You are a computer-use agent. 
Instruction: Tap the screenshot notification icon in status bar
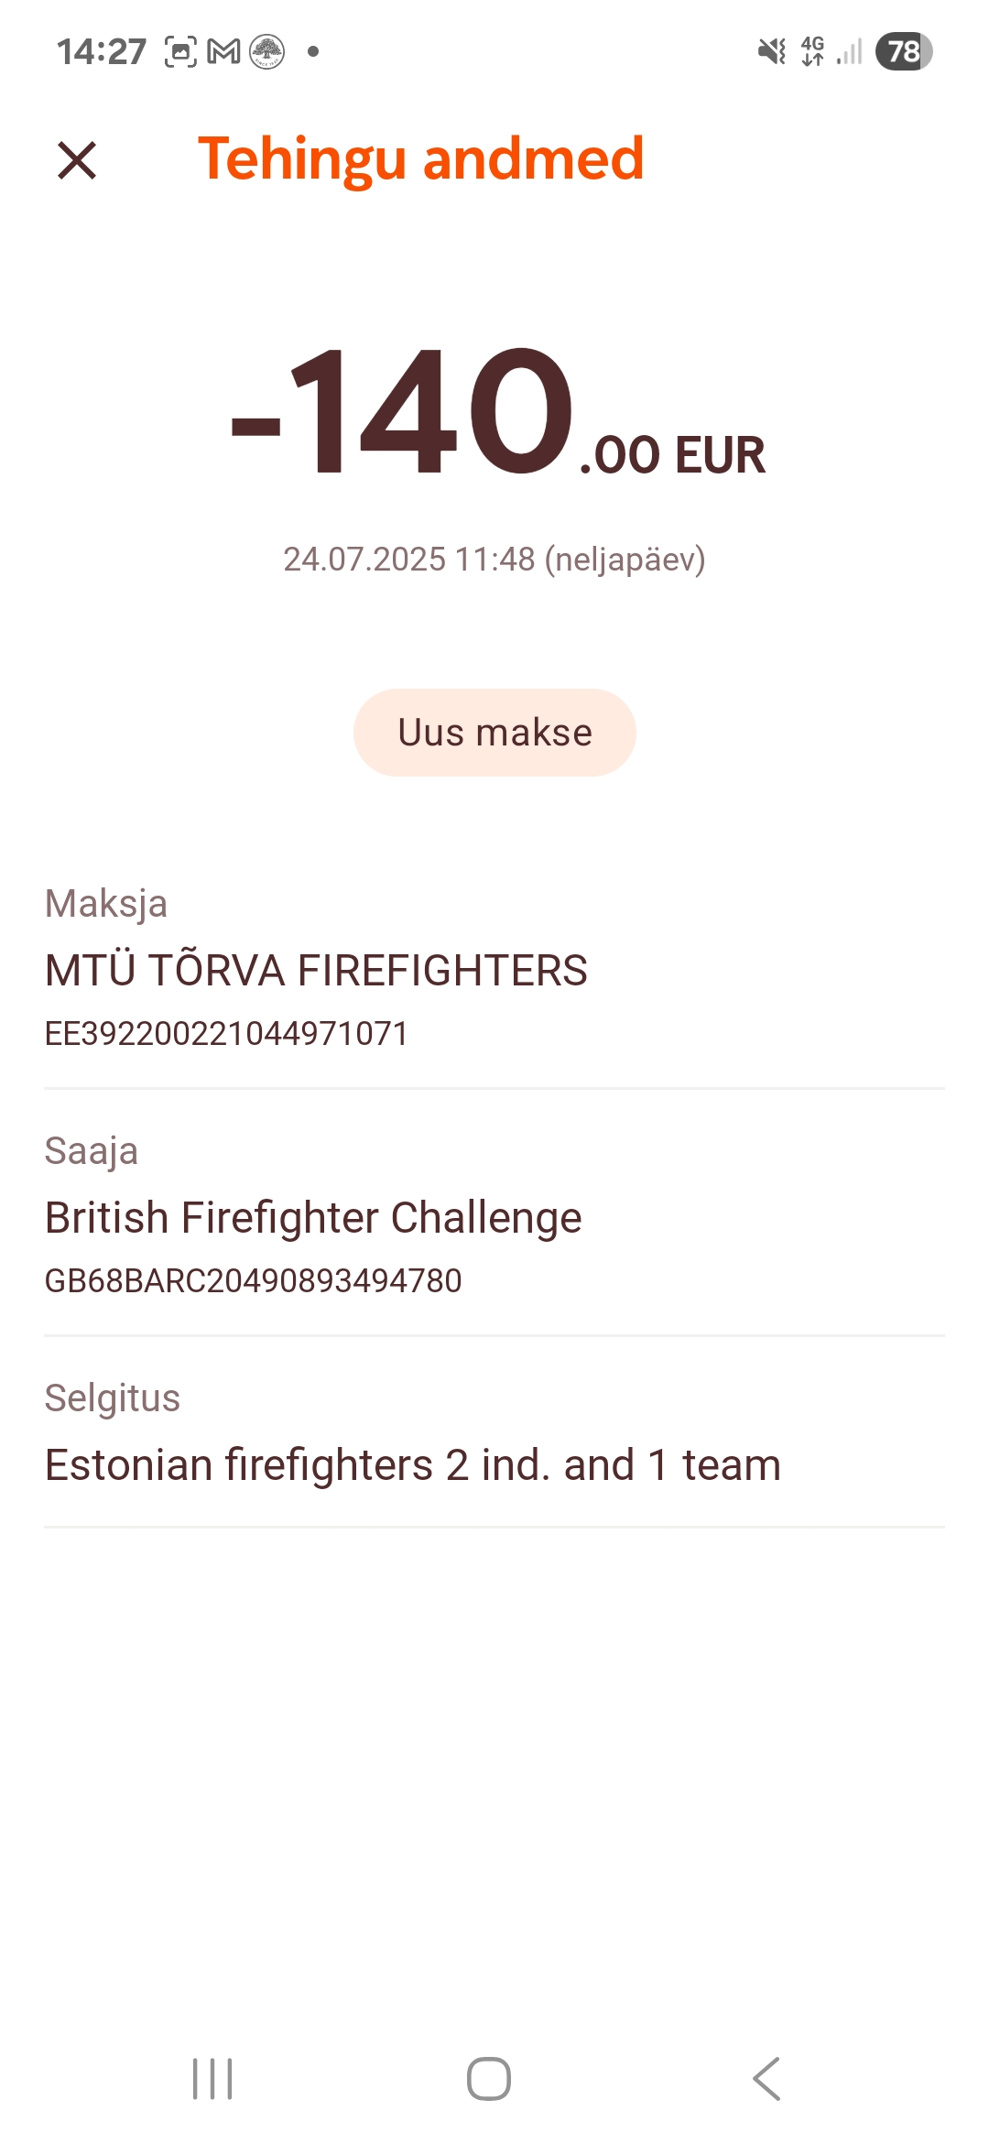click(x=180, y=52)
